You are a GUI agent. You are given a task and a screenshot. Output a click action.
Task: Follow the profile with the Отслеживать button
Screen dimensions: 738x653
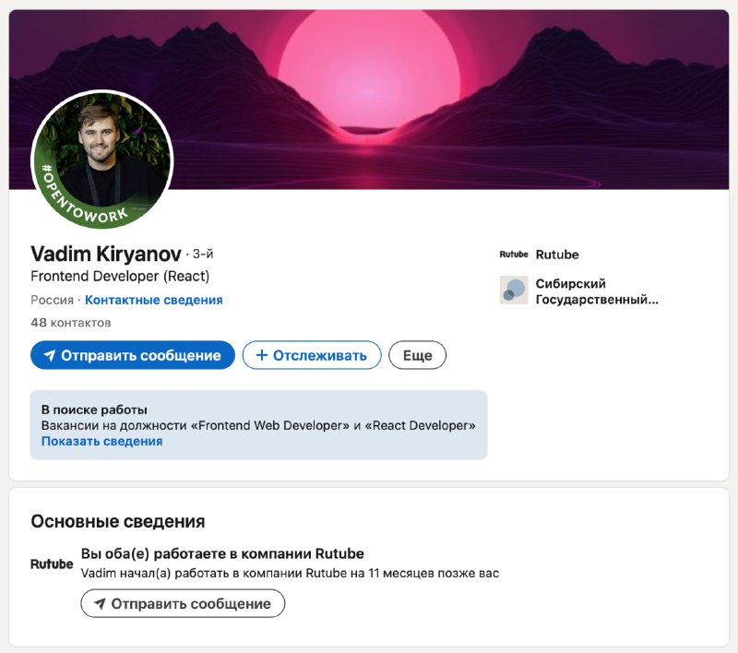[312, 356]
